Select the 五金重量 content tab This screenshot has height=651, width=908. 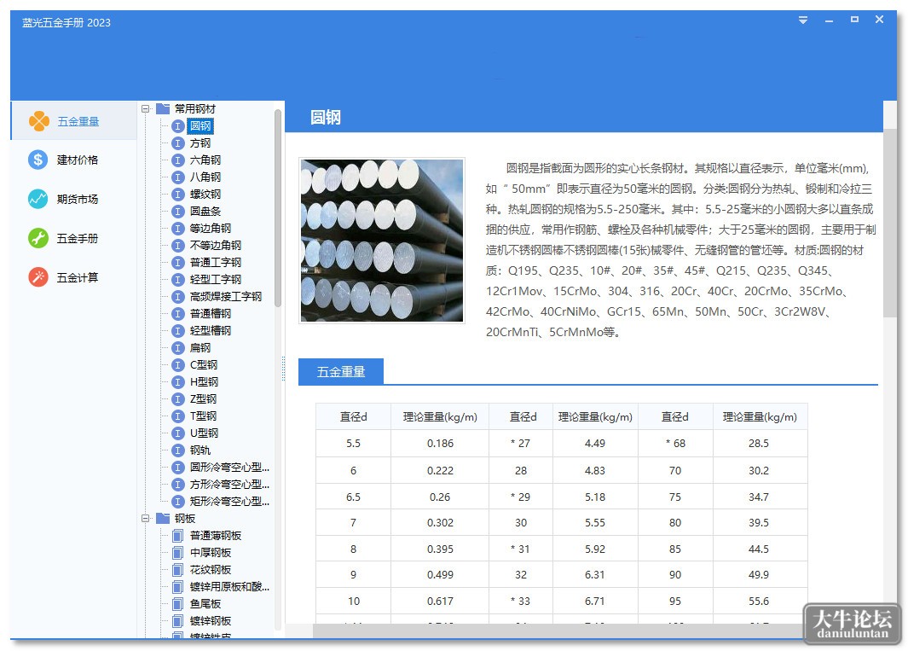pos(341,372)
